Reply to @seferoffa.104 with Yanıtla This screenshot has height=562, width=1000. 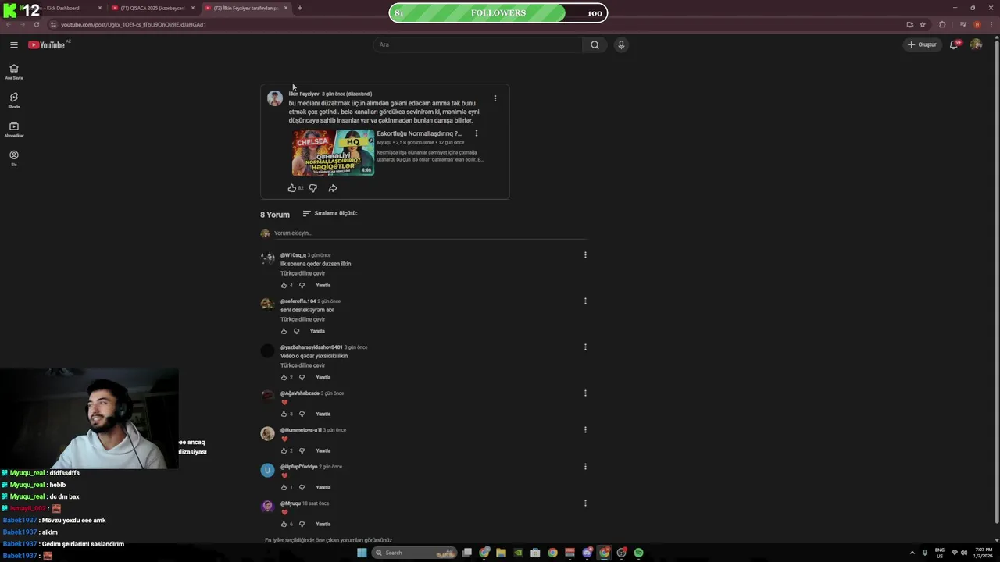(317, 331)
